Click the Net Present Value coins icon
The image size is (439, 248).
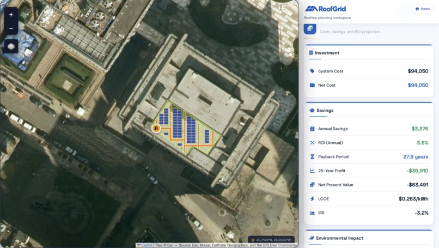(312, 185)
